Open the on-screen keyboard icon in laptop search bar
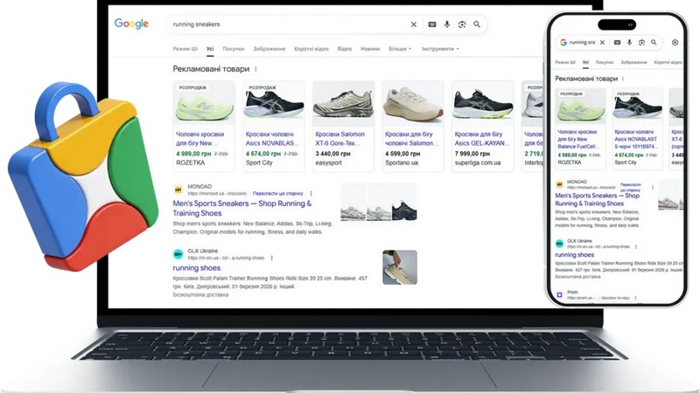Screen dimensions: 700x393 coord(431,24)
